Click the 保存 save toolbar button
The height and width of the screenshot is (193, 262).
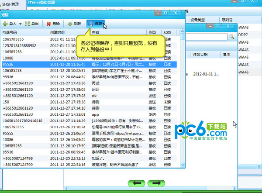(x=95, y=24)
